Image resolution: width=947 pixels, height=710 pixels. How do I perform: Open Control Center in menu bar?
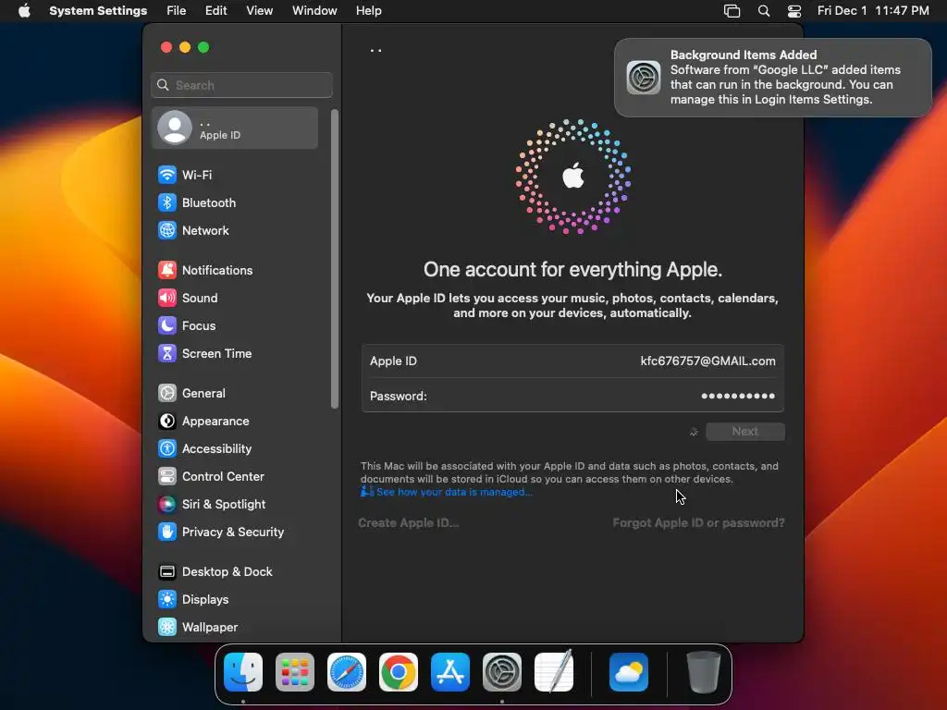(794, 11)
